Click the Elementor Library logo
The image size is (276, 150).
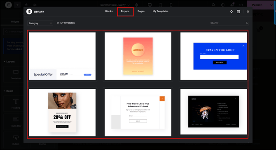pos(29,12)
